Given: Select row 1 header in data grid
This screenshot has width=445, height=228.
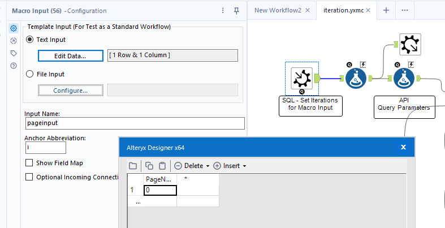Looking at the screenshot, I should click(x=136, y=190).
